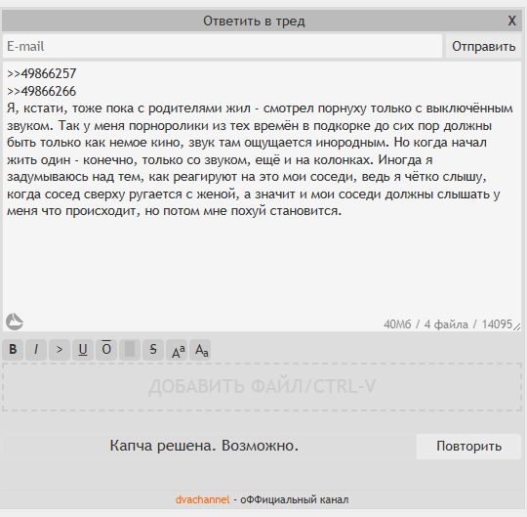527x517 pixels.
Task: Underline text with the U button
Action: point(83,350)
